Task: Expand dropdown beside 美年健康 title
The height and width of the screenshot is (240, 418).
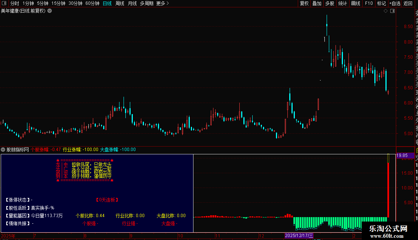Action: (50, 11)
